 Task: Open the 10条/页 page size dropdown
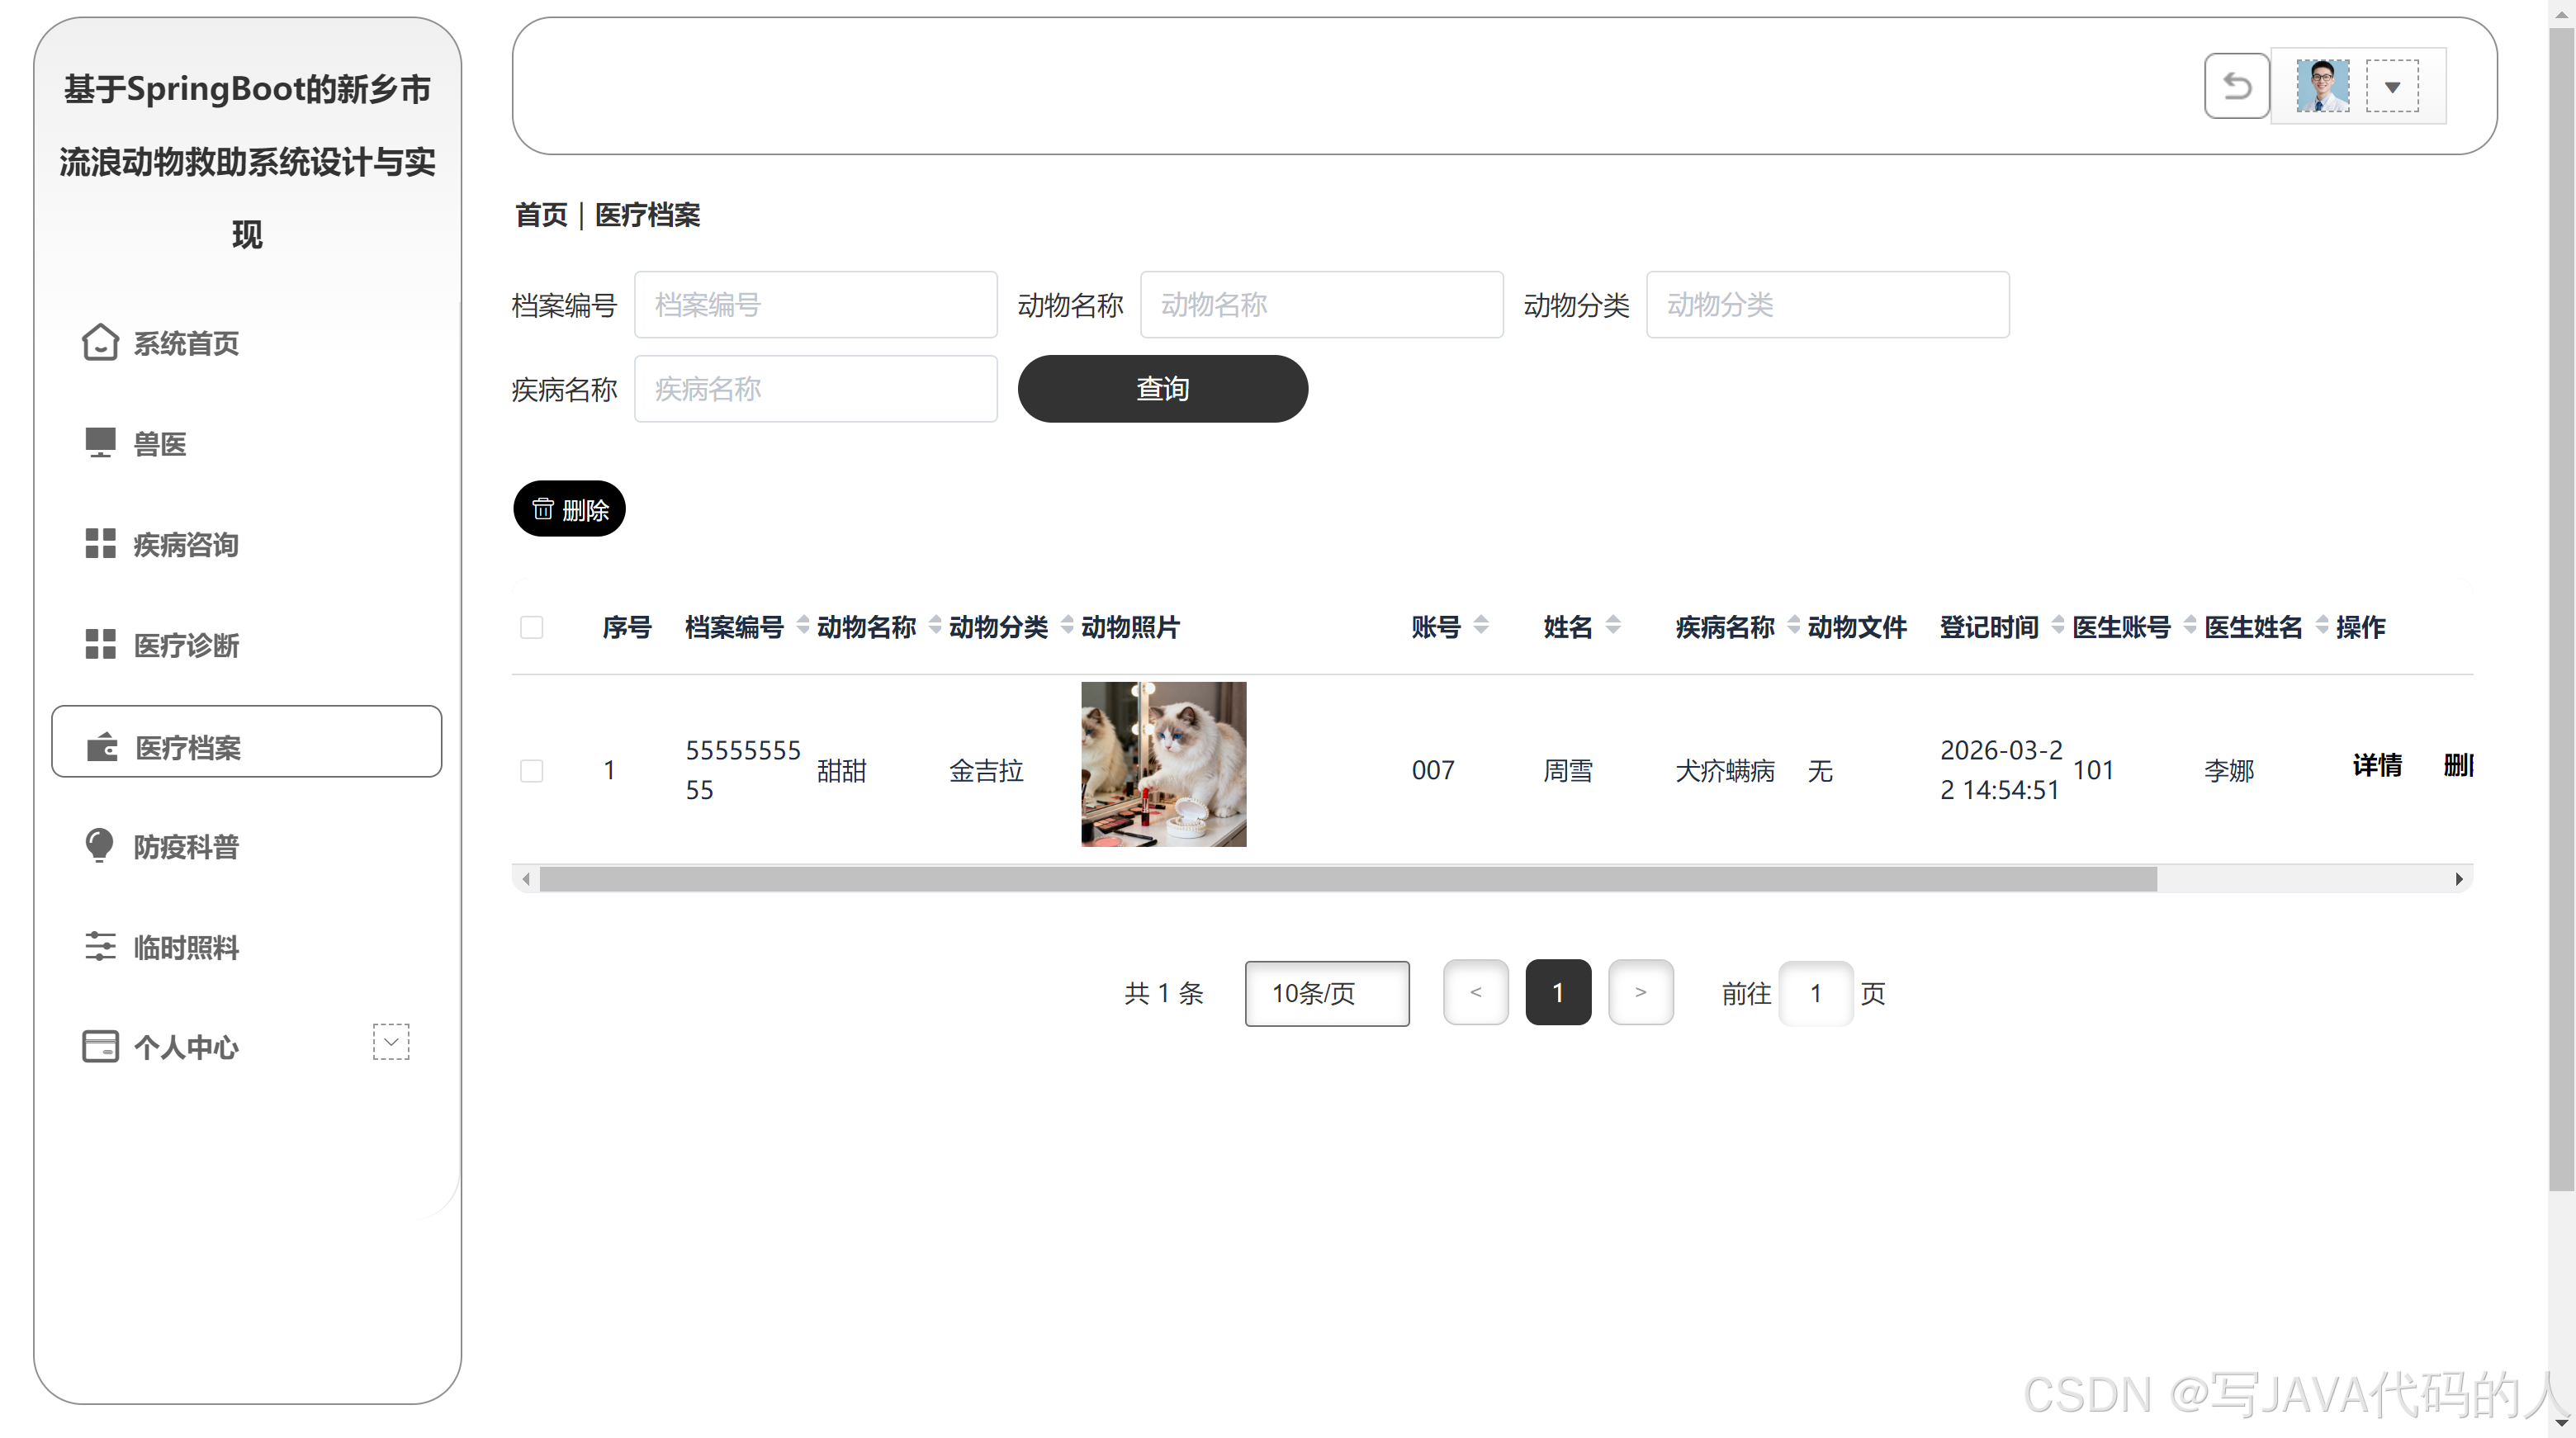1326,992
